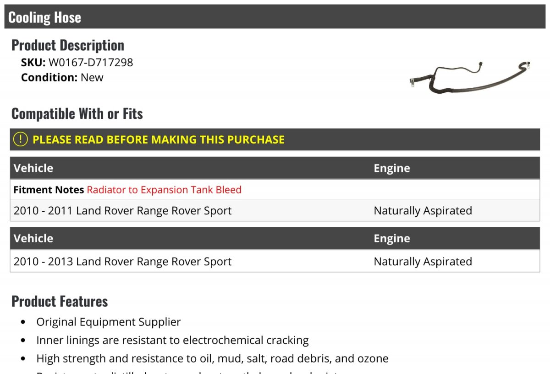Select the 2010 - 2013 Range Rover Sport row
This screenshot has width=550, height=374.
[122, 262]
